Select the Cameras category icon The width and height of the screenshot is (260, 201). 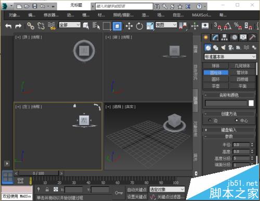click(x=231, y=47)
